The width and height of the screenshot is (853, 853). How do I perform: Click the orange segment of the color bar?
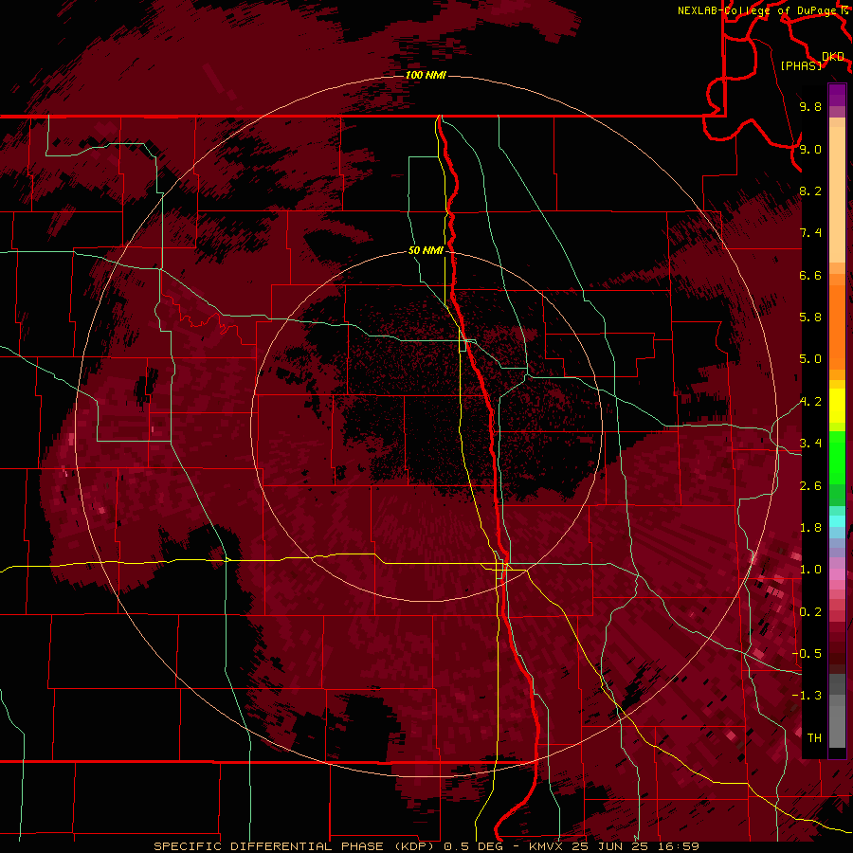pyautogui.click(x=837, y=327)
